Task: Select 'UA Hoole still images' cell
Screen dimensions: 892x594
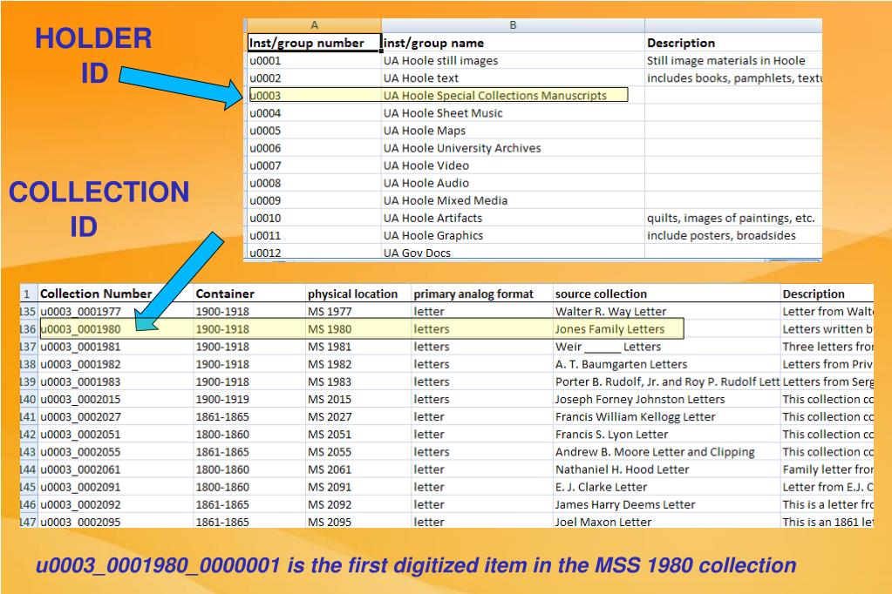Action: click(x=513, y=60)
